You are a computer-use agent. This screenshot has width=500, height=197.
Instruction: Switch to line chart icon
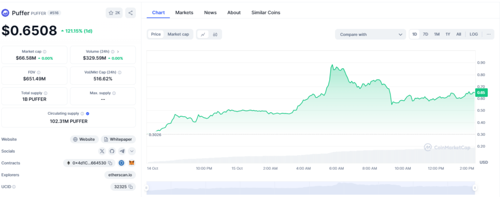tap(203, 35)
